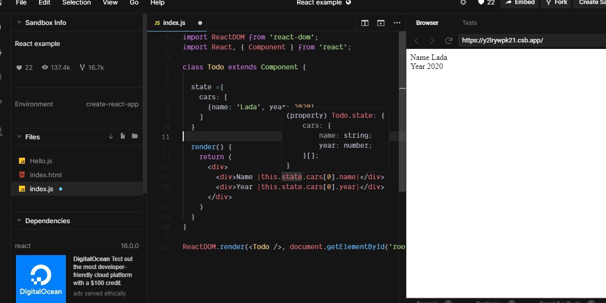Click the preview window icon in editor toolbar
The image size is (606, 303).
tap(381, 23)
